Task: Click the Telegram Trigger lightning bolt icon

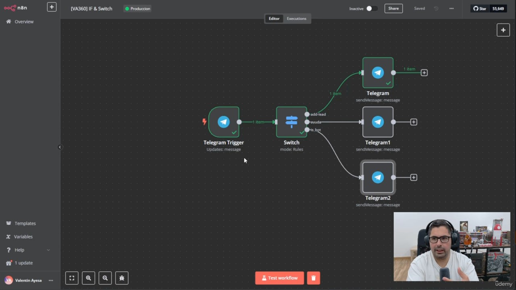Action: [204, 122]
